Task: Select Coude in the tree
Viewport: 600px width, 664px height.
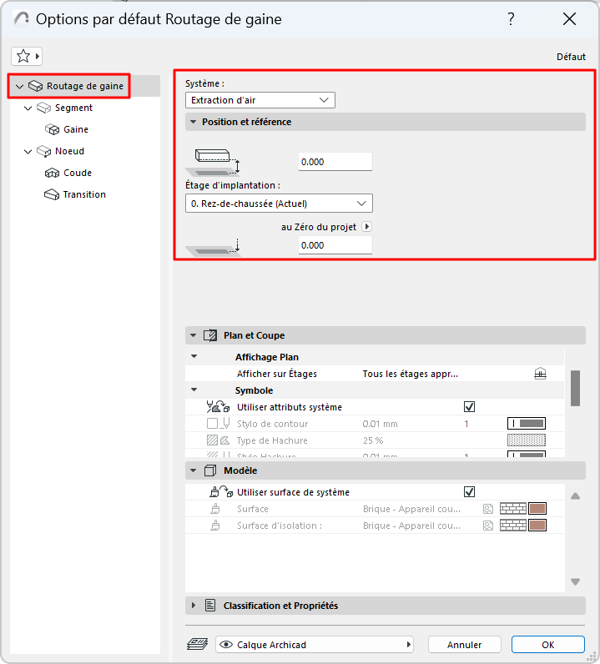Action: (x=78, y=173)
